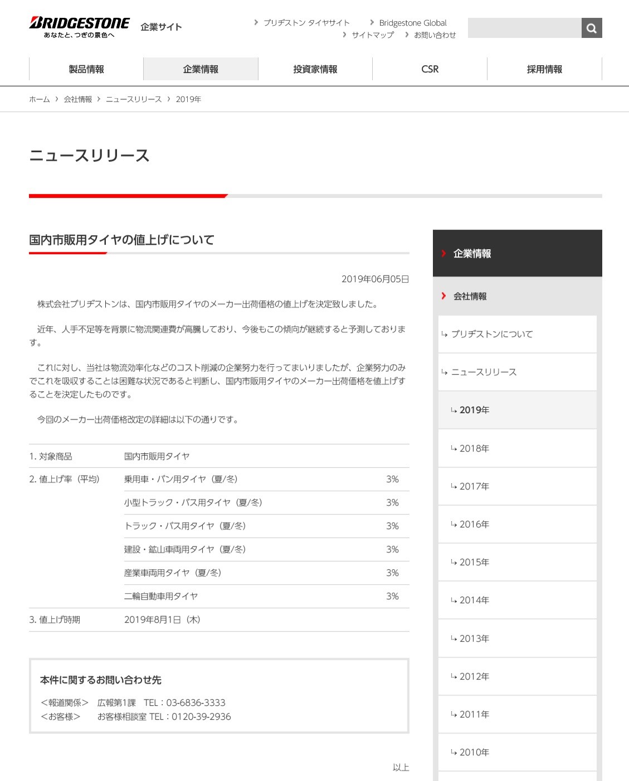Open the 製品情報 navigation tab
The width and height of the screenshot is (629, 781).
[x=86, y=69]
